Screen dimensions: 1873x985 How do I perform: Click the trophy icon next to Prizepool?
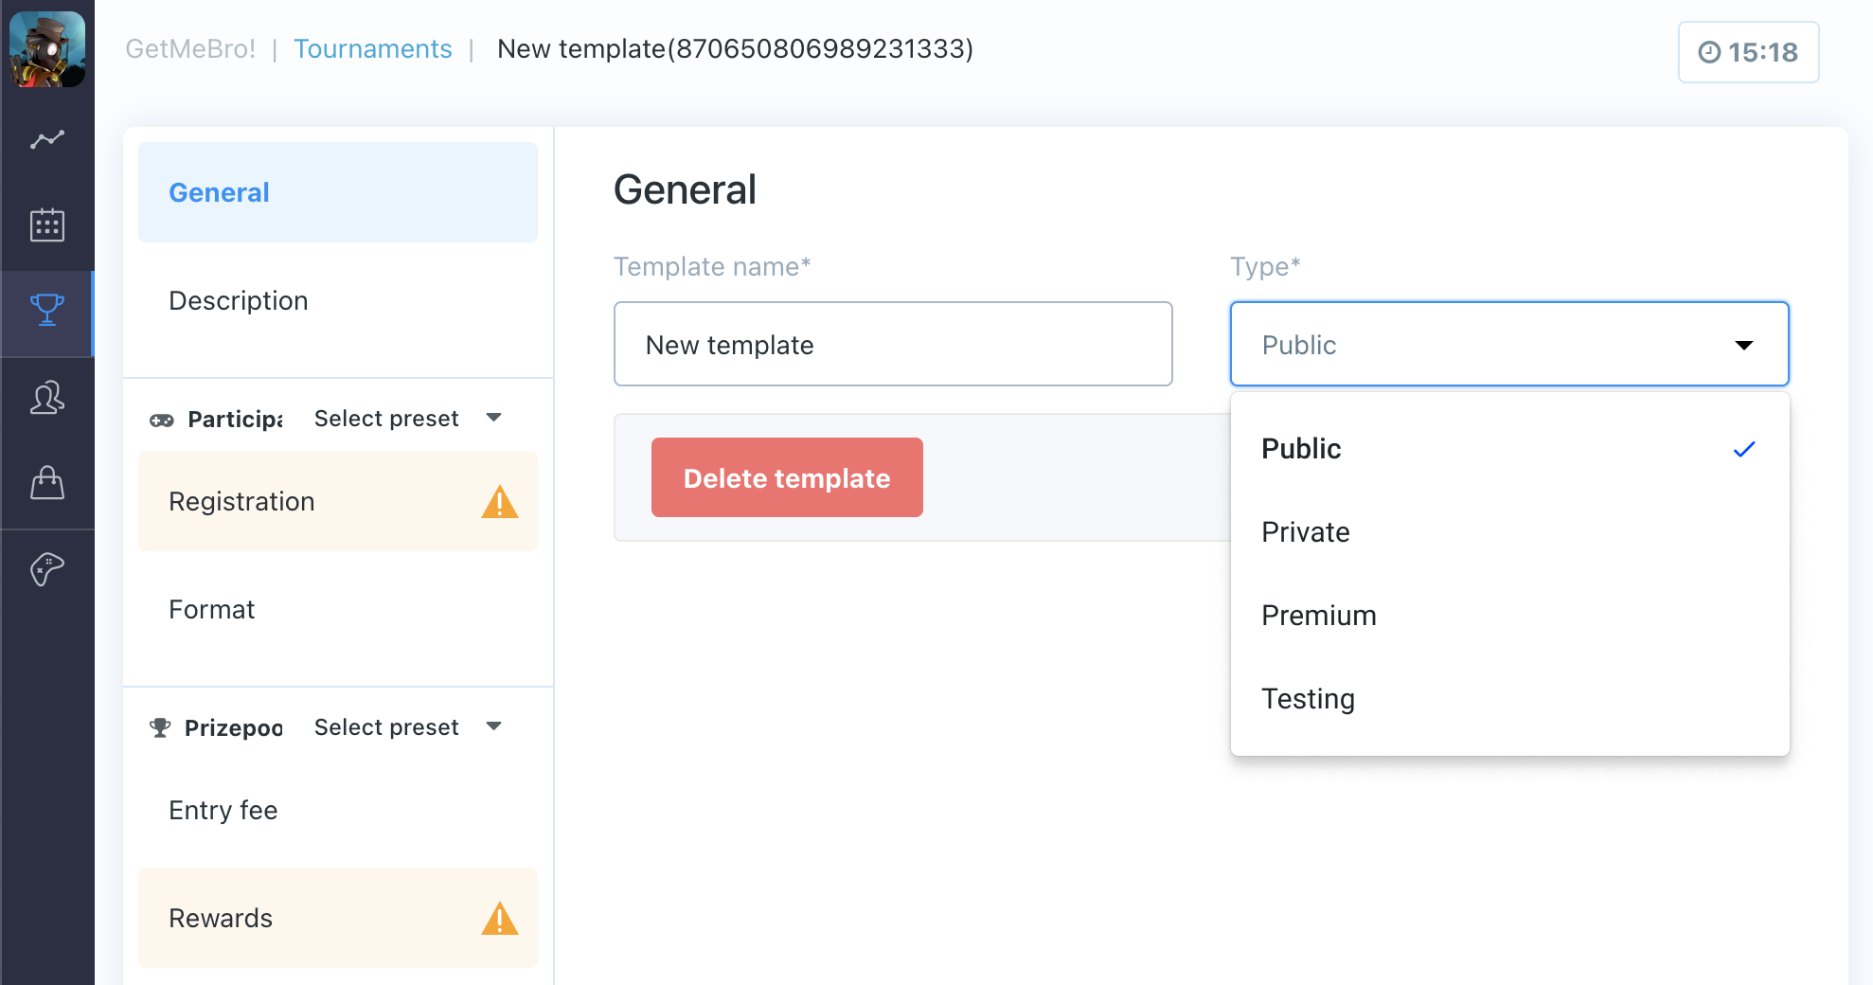click(x=160, y=727)
